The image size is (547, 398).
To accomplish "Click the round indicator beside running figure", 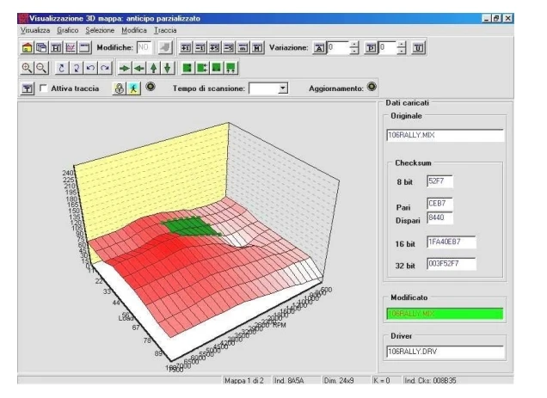I will point(150,87).
